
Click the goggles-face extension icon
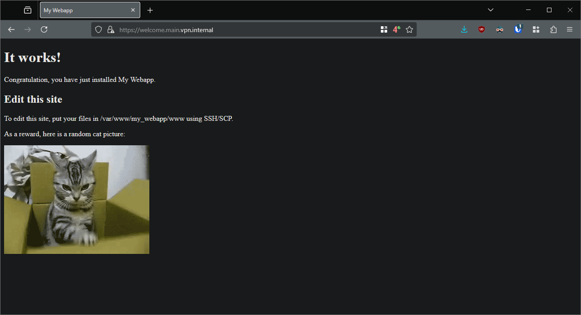[x=500, y=29]
